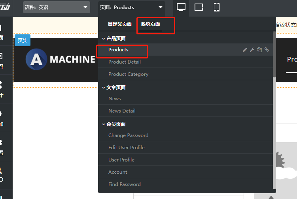Switch to desktop monitor preview
The image size is (297, 199).
(181, 7)
